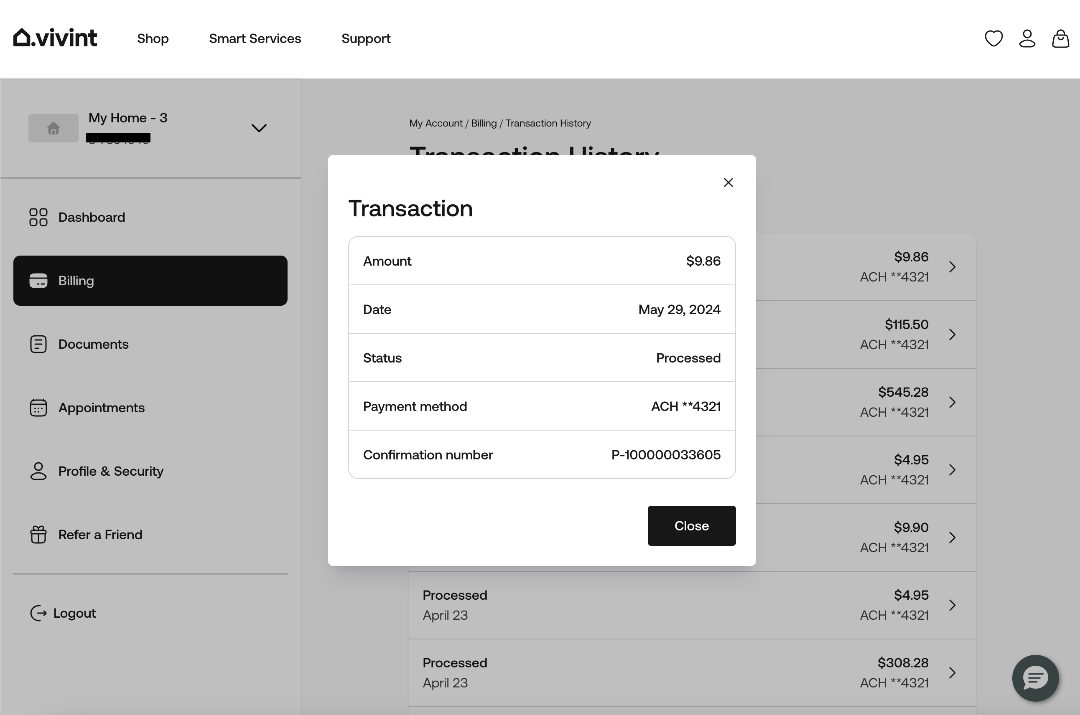Viewport: 1080px width, 715px height.
Task: Click the Appointments calendar icon
Action: (x=38, y=408)
